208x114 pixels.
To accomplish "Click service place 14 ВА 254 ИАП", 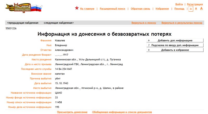I will tap(63, 69).
